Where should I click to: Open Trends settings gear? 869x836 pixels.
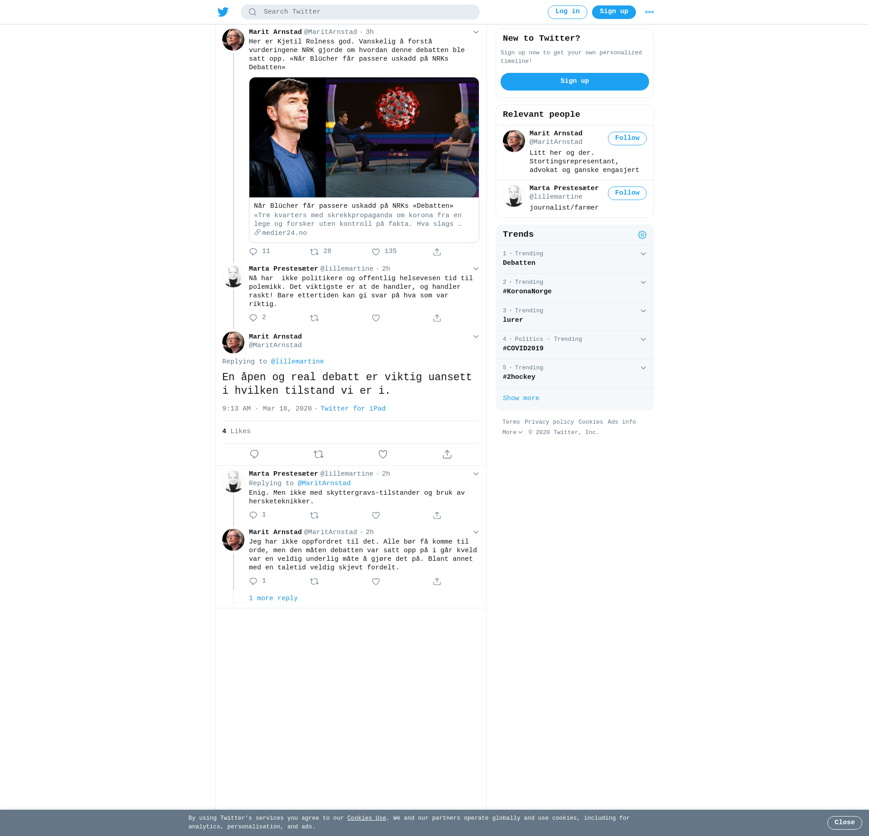point(642,235)
